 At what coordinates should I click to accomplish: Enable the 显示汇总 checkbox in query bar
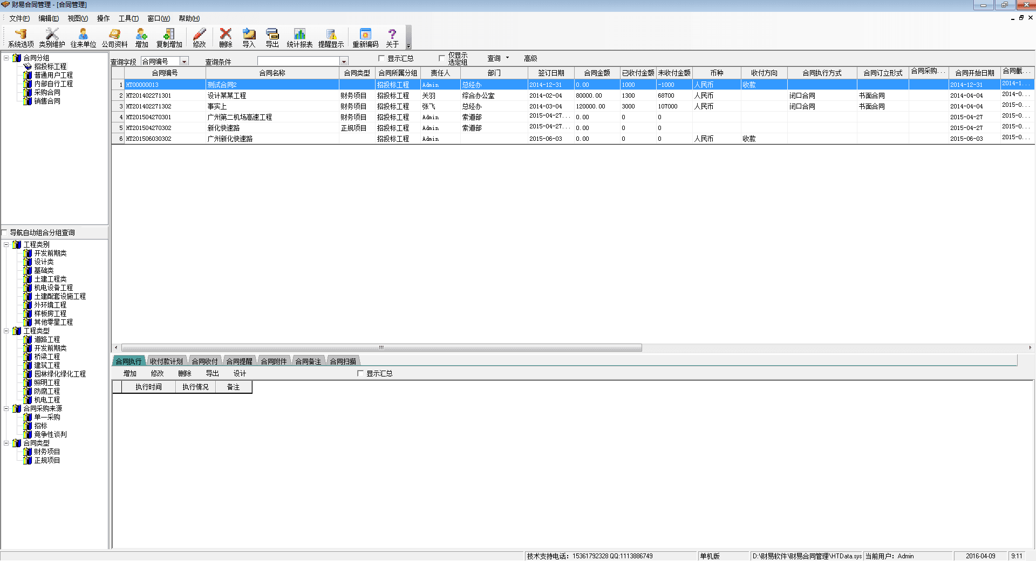tap(381, 58)
